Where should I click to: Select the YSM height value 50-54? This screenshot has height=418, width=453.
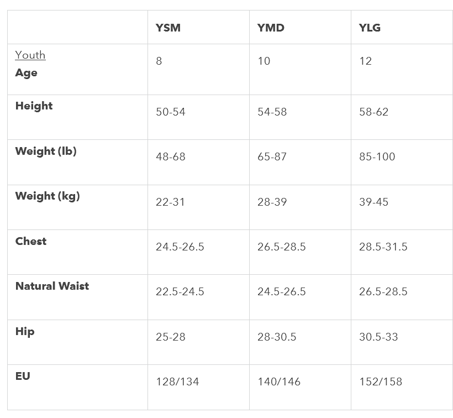(x=171, y=112)
